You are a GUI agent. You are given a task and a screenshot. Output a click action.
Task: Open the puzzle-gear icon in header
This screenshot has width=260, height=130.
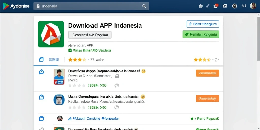coord(201,6)
